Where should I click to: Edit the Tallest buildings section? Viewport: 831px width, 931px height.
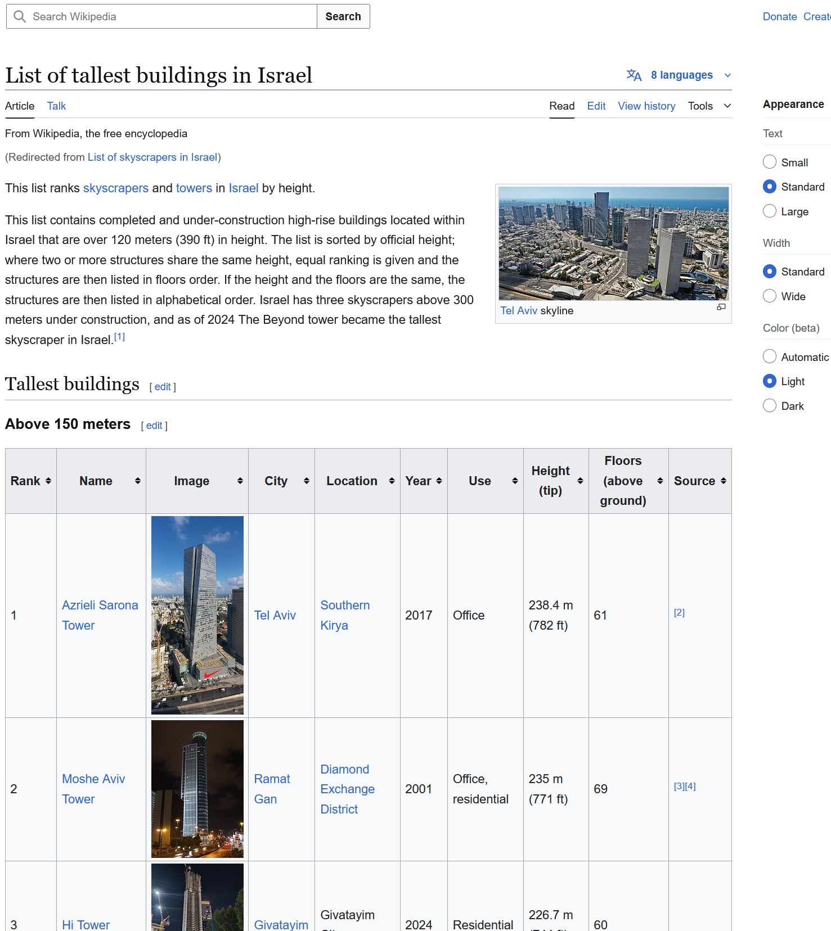tap(163, 387)
